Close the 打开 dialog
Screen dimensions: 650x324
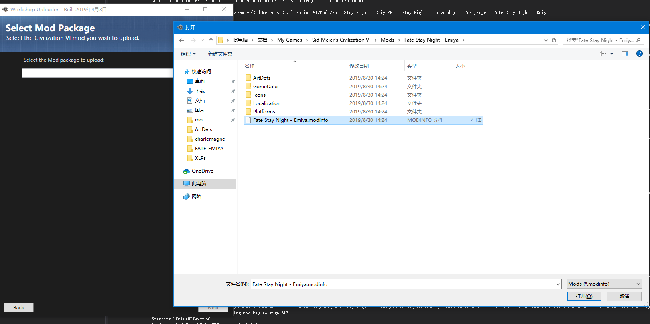[642, 27]
